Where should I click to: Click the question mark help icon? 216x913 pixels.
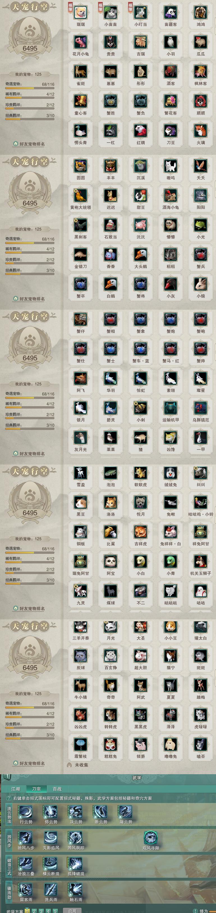[9, 798]
